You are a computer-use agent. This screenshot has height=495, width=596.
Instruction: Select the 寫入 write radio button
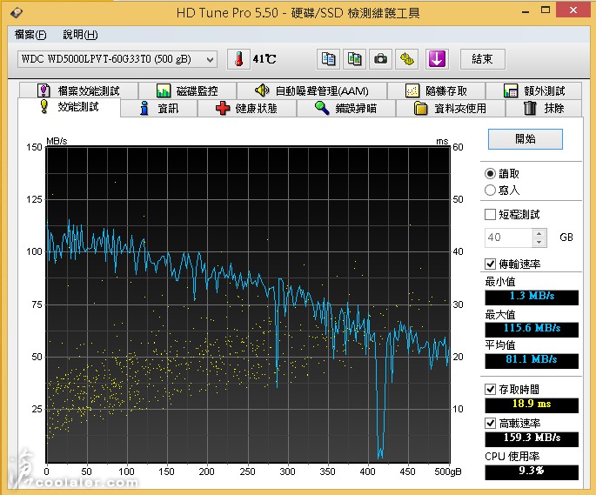coord(490,191)
